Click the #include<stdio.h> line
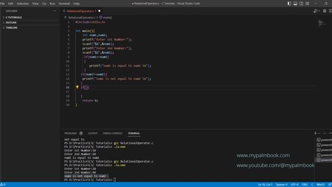The height and width of the screenshot is (187, 332). (x=90, y=22)
